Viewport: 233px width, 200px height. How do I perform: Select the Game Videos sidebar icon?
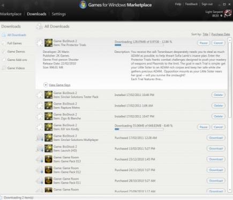(4, 68)
